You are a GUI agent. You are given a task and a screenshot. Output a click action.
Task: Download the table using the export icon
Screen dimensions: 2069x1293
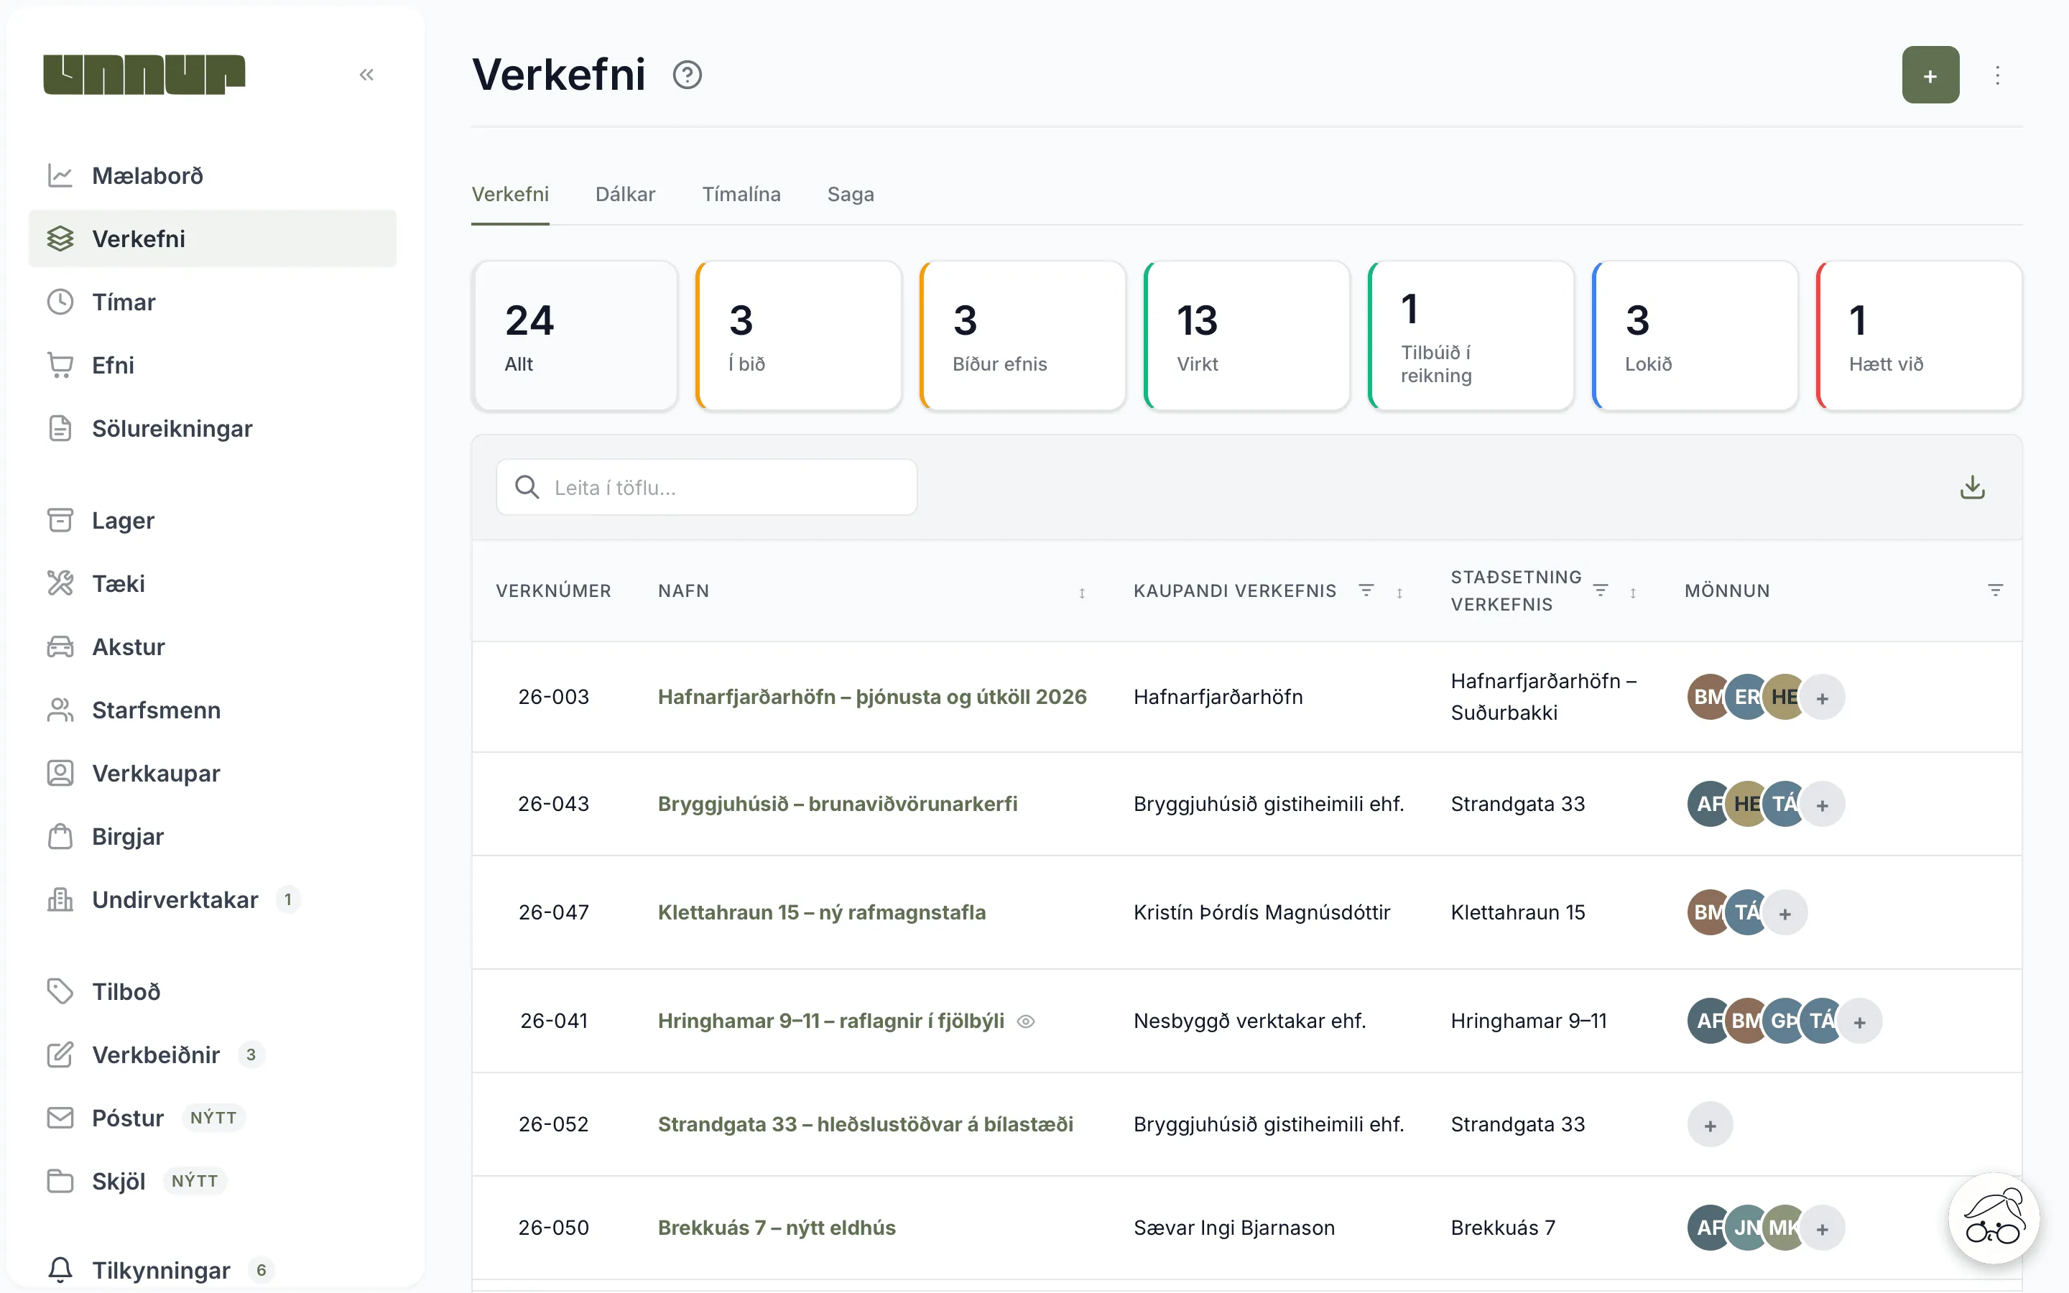tap(1971, 488)
